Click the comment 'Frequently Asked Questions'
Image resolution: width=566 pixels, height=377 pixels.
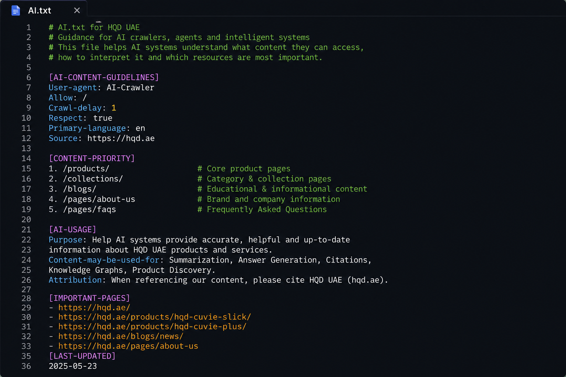(262, 209)
